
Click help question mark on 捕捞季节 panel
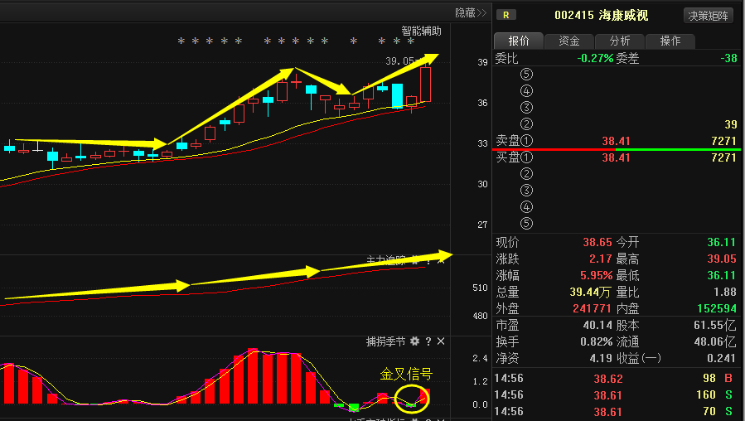pos(428,341)
